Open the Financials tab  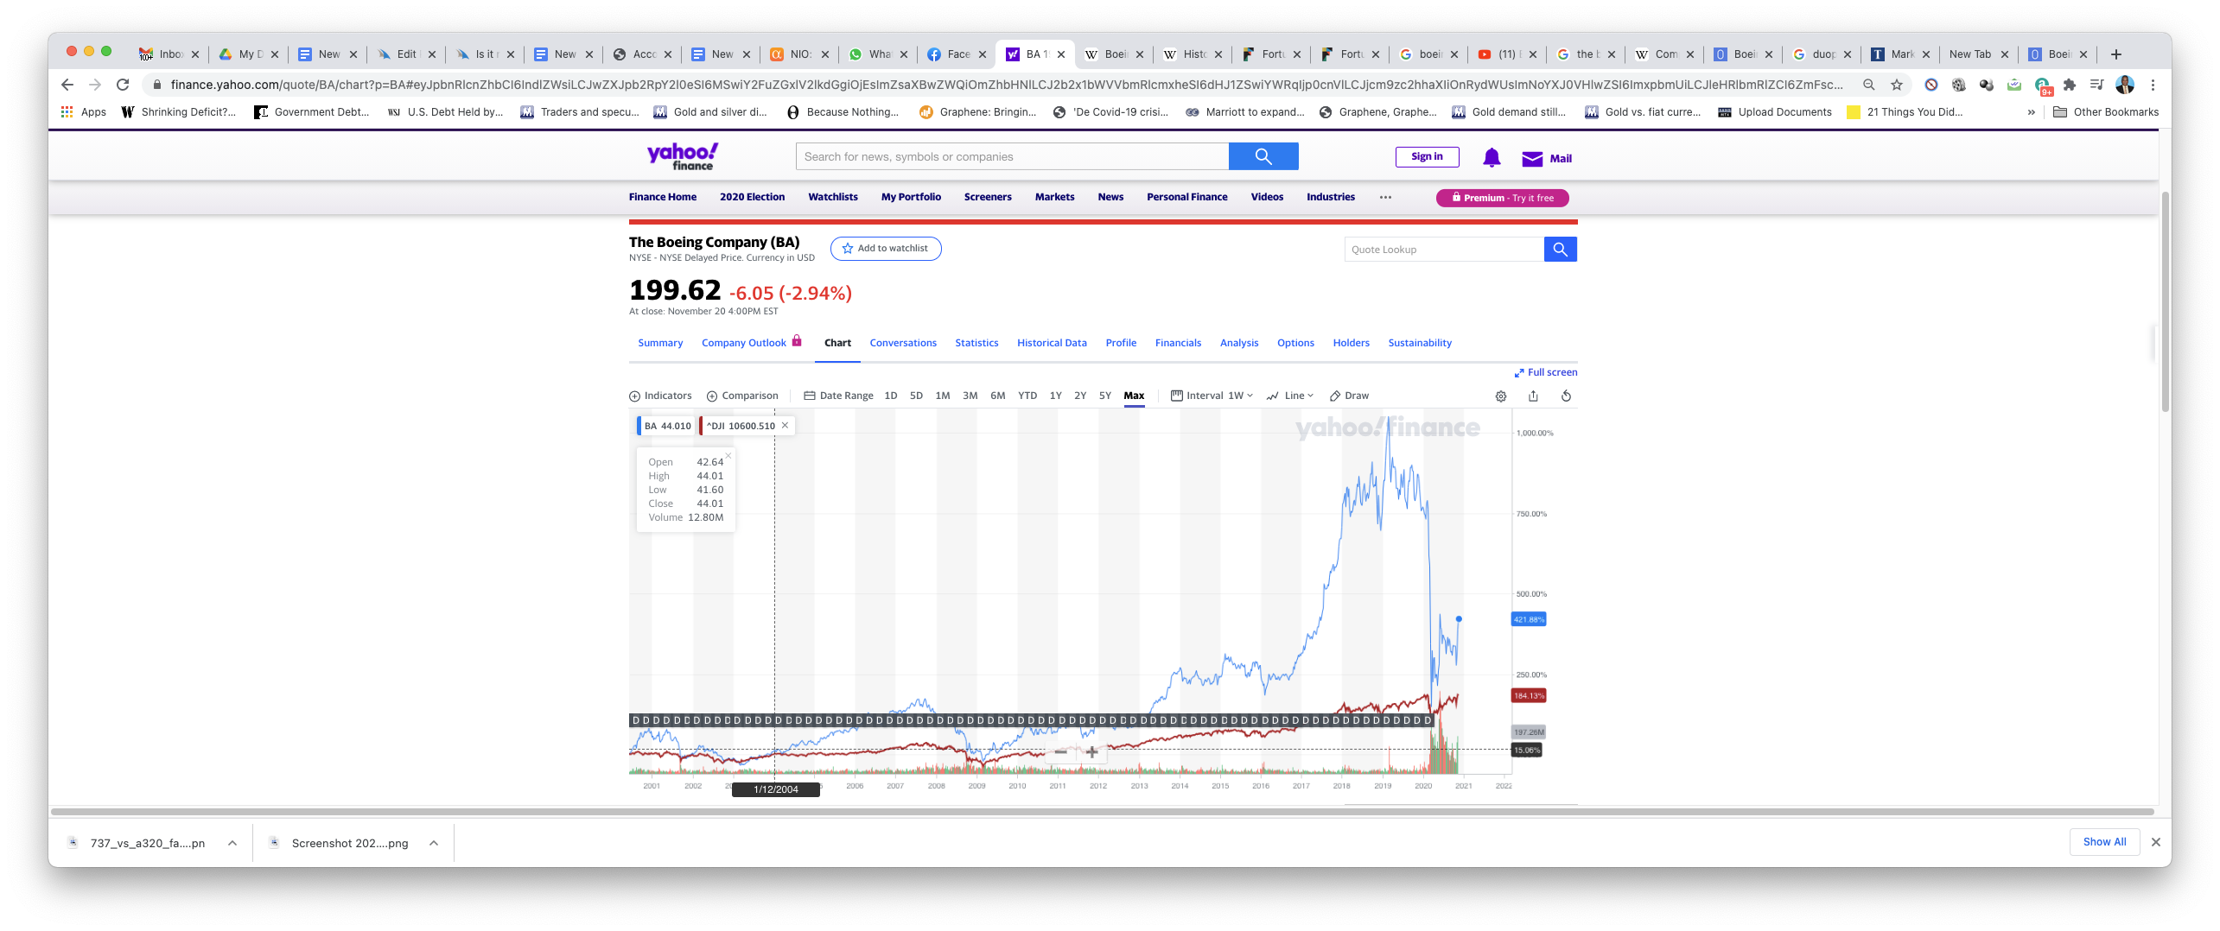[1178, 343]
